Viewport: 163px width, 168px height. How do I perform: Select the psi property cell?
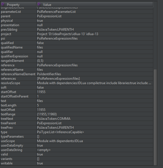point(18,38)
